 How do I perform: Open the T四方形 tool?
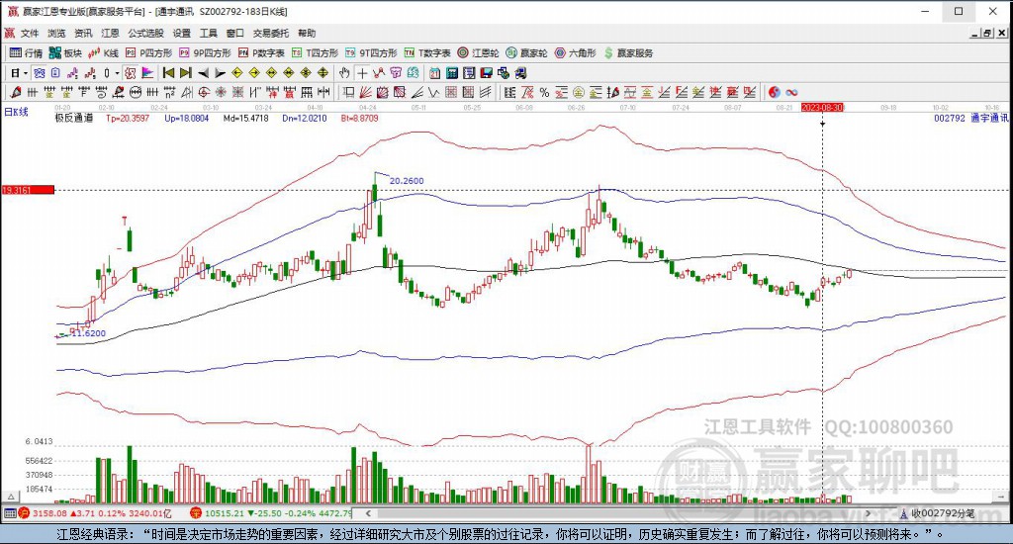click(315, 53)
